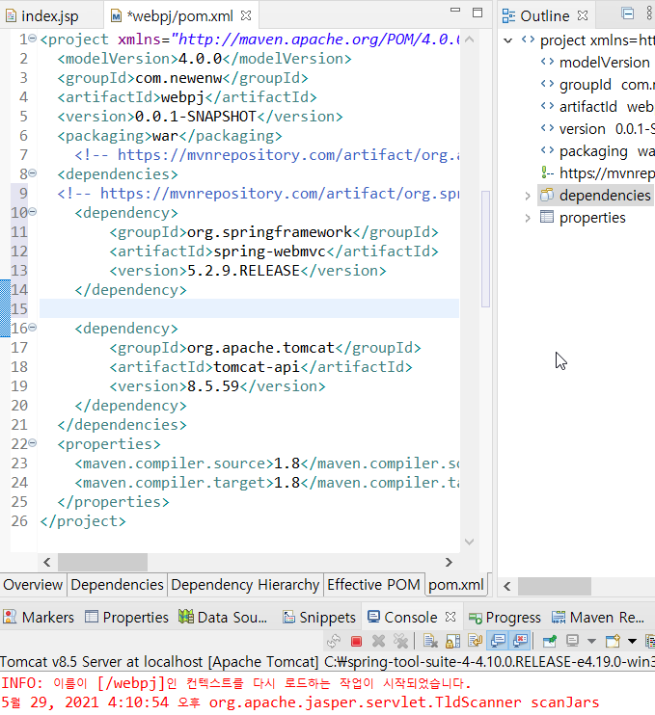Fold the project element at line 1
Image resolution: width=655 pixels, height=715 pixels.
pos(33,39)
